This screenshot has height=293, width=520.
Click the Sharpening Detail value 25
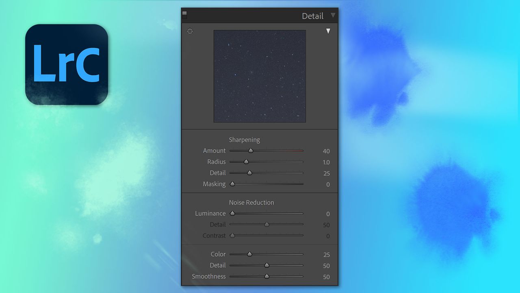coord(327,173)
